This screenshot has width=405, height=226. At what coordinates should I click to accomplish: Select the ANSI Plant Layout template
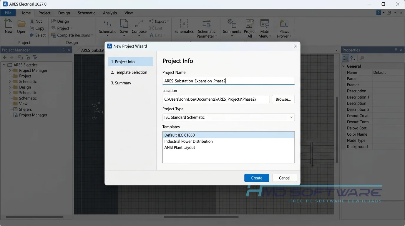point(228,147)
